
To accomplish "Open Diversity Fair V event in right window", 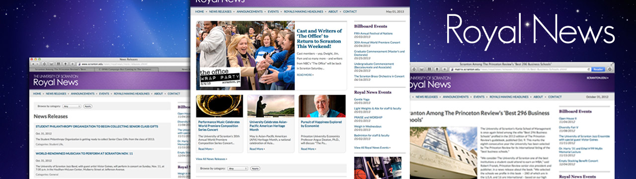I will click(569, 127).
